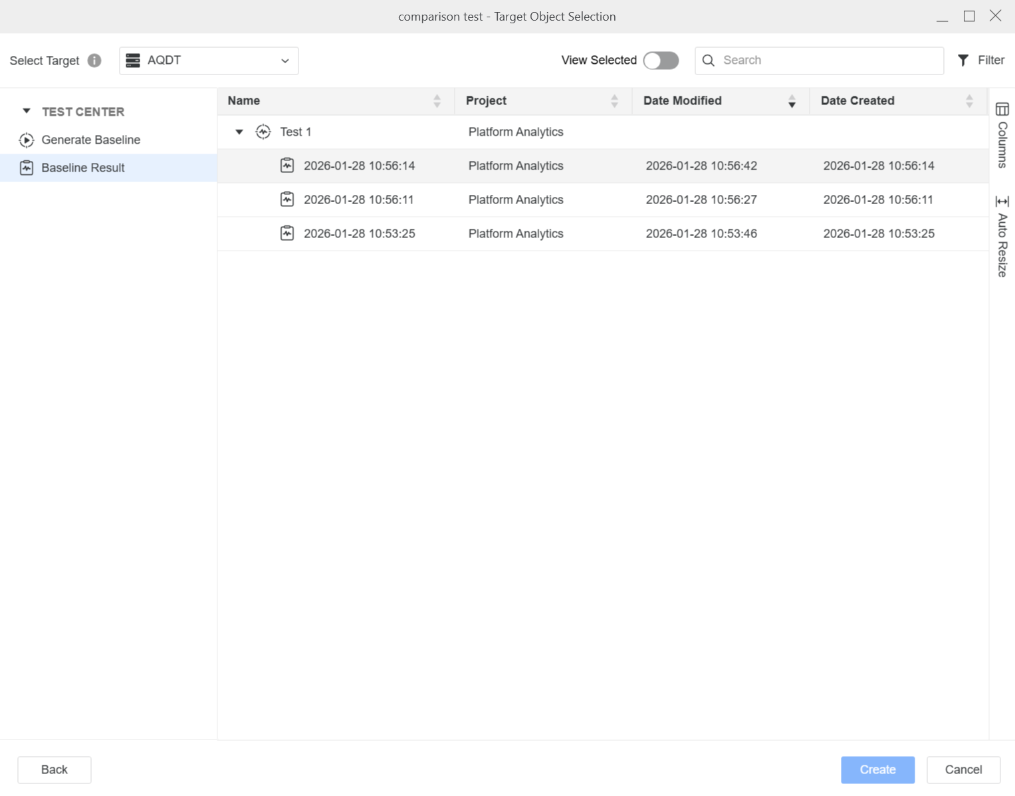Toggle the View Selected switch
The height and width of the screenshot is (796, 1015).
click(661, 61)
